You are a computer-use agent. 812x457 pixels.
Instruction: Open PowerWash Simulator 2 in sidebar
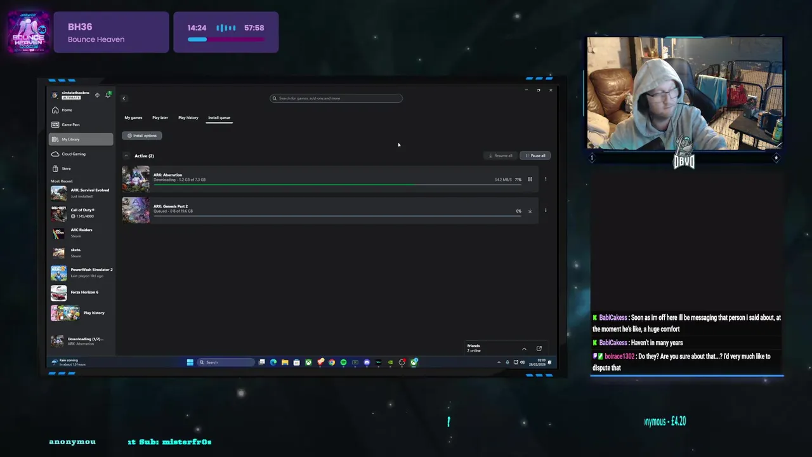coord(81,273)
